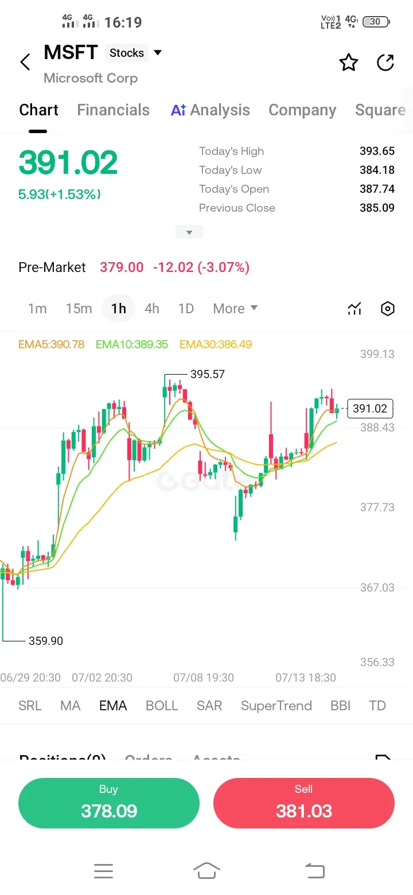Enable the BOLL indicator
This screenshot has height=895, width=413.
click(x=162, y=706)
